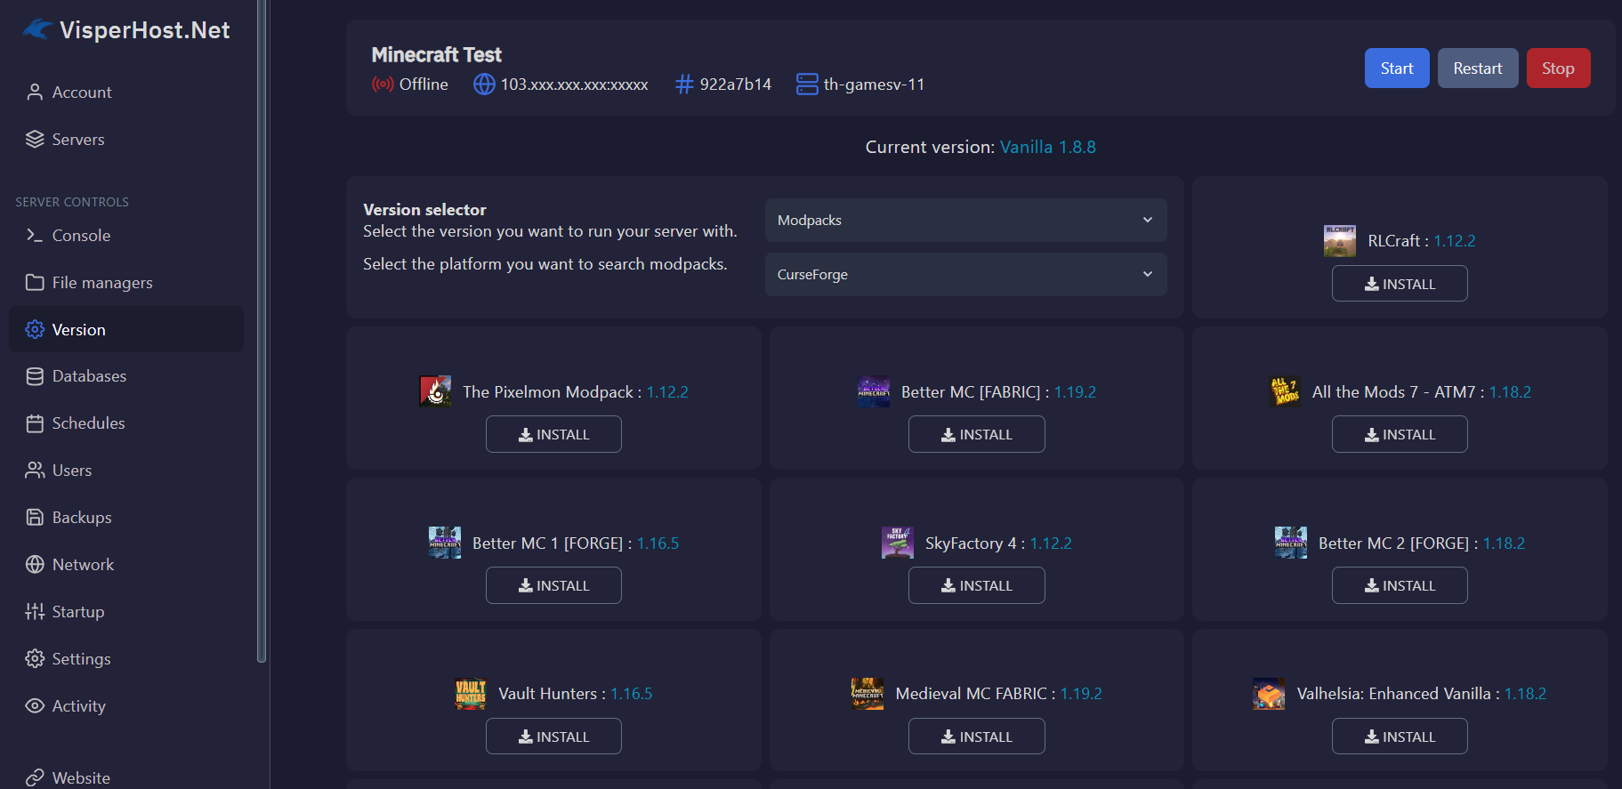Go to the Servers page

coord(126,140)
